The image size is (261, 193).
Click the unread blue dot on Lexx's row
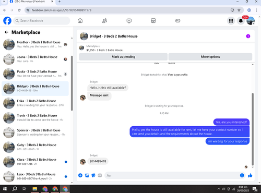pyautogui.click(x=66, y=176)
